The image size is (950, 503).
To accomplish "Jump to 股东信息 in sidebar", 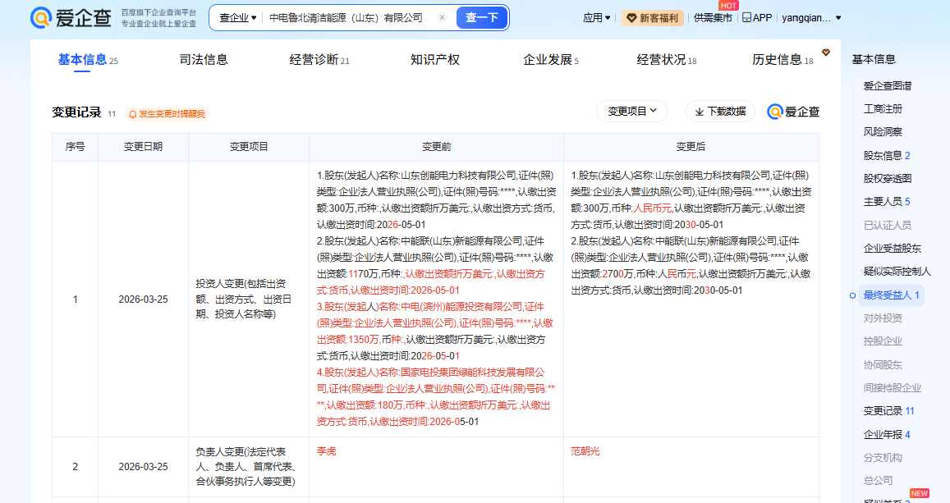I will coord(886,155).
